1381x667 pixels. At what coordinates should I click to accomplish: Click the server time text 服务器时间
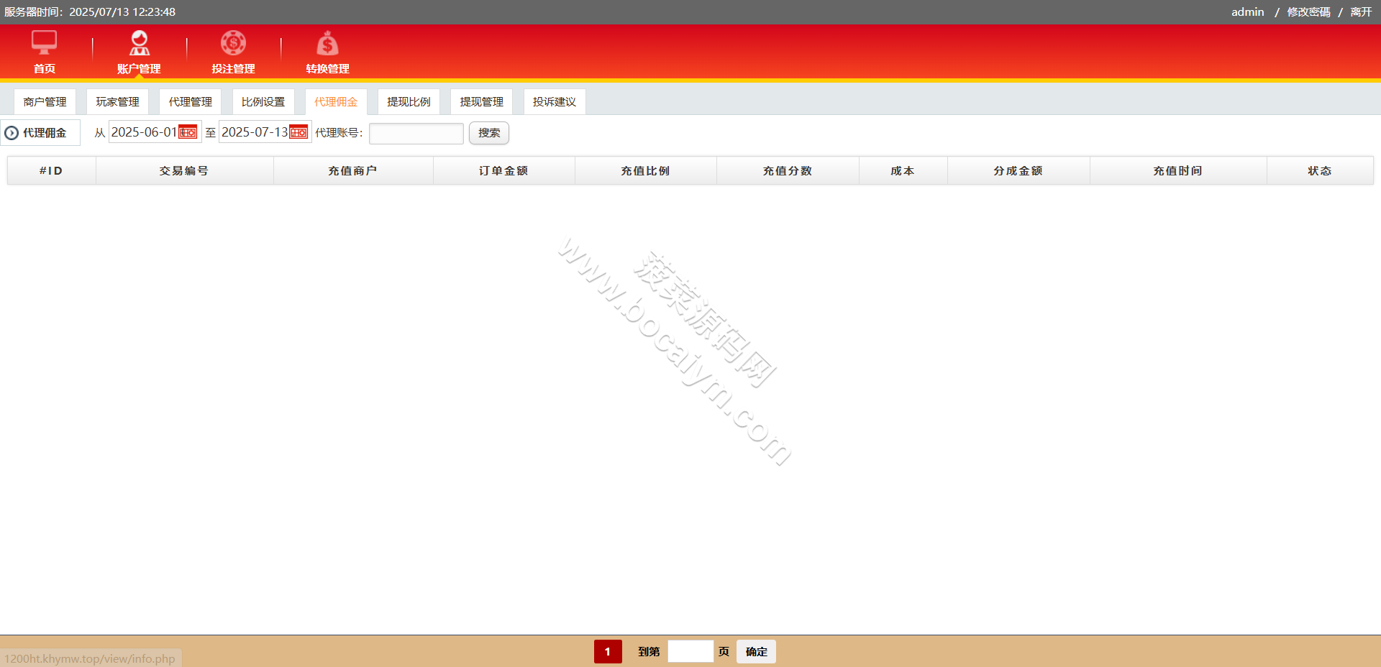[90, 12]
